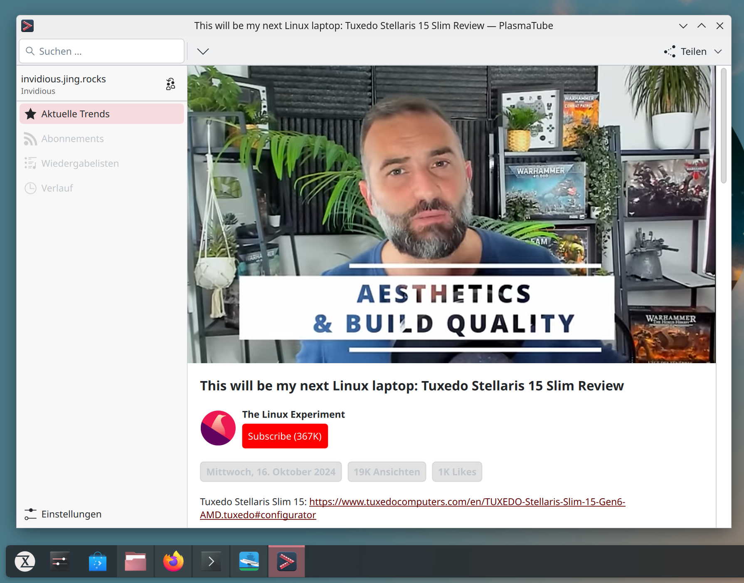Open the terminal from the taskbar
This screenshot has width=744, height=583.
pos(211,561)
